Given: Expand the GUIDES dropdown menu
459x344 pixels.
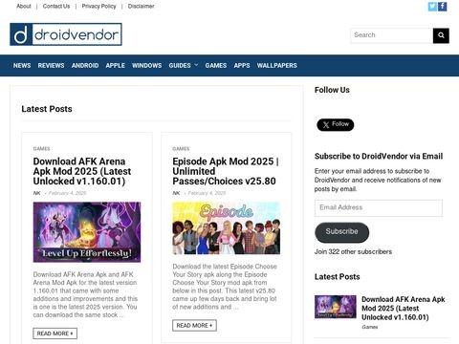Looking at the screenshot, I should coord(184,65).
